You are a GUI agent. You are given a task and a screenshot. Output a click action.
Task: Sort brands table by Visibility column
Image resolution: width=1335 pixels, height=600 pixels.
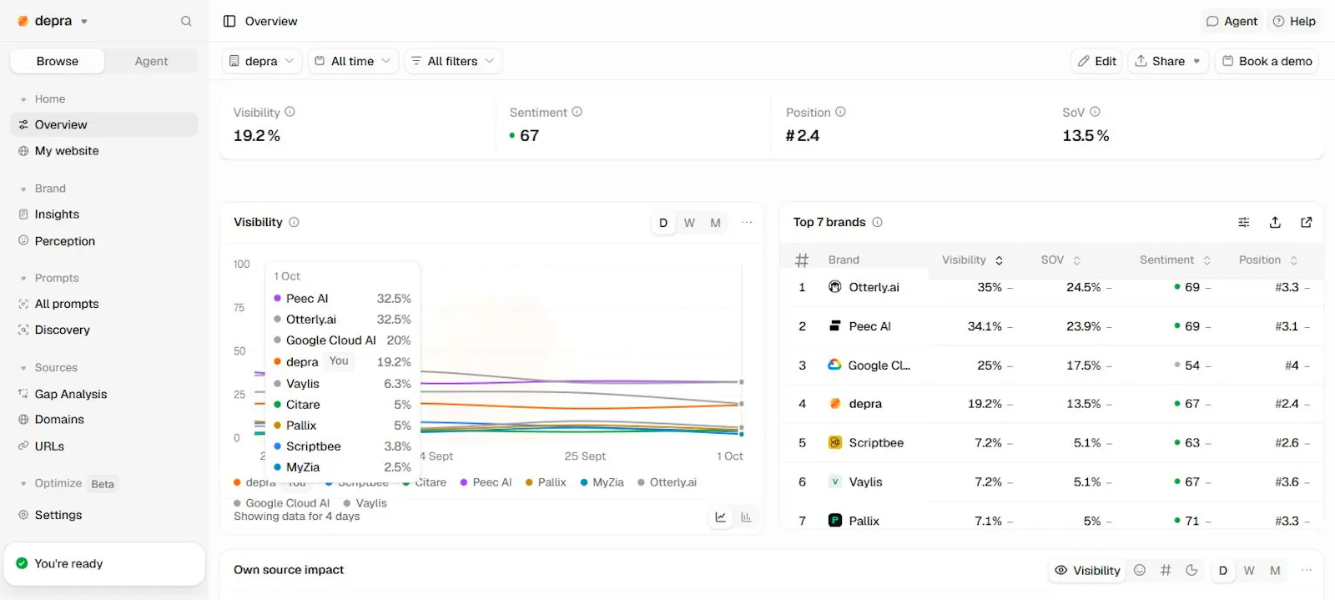(973, 260)
